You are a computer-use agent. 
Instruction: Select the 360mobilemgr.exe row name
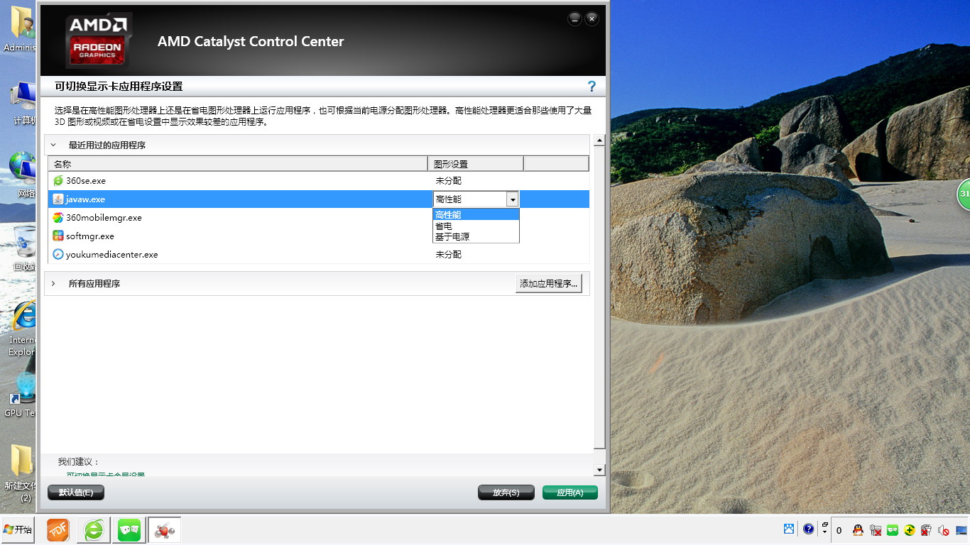pos(104,218)
